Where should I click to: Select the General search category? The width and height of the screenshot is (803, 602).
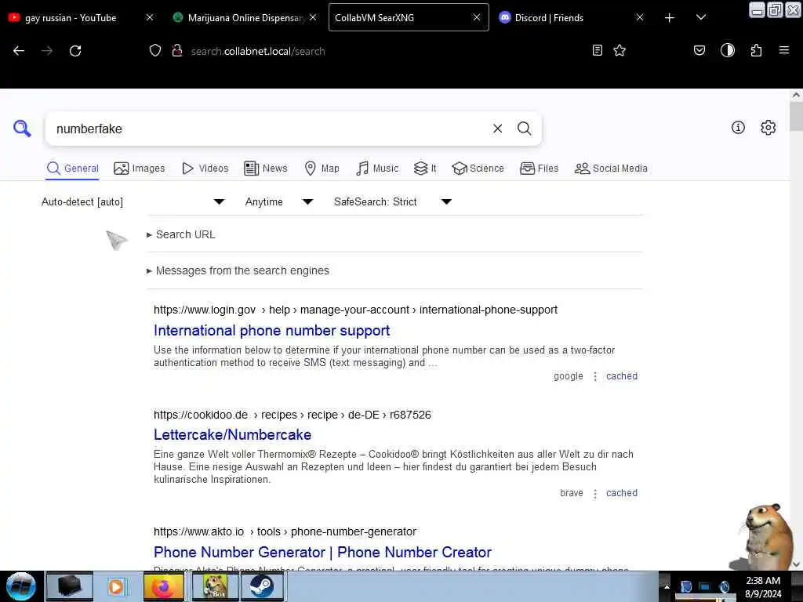tap(72, 169)
